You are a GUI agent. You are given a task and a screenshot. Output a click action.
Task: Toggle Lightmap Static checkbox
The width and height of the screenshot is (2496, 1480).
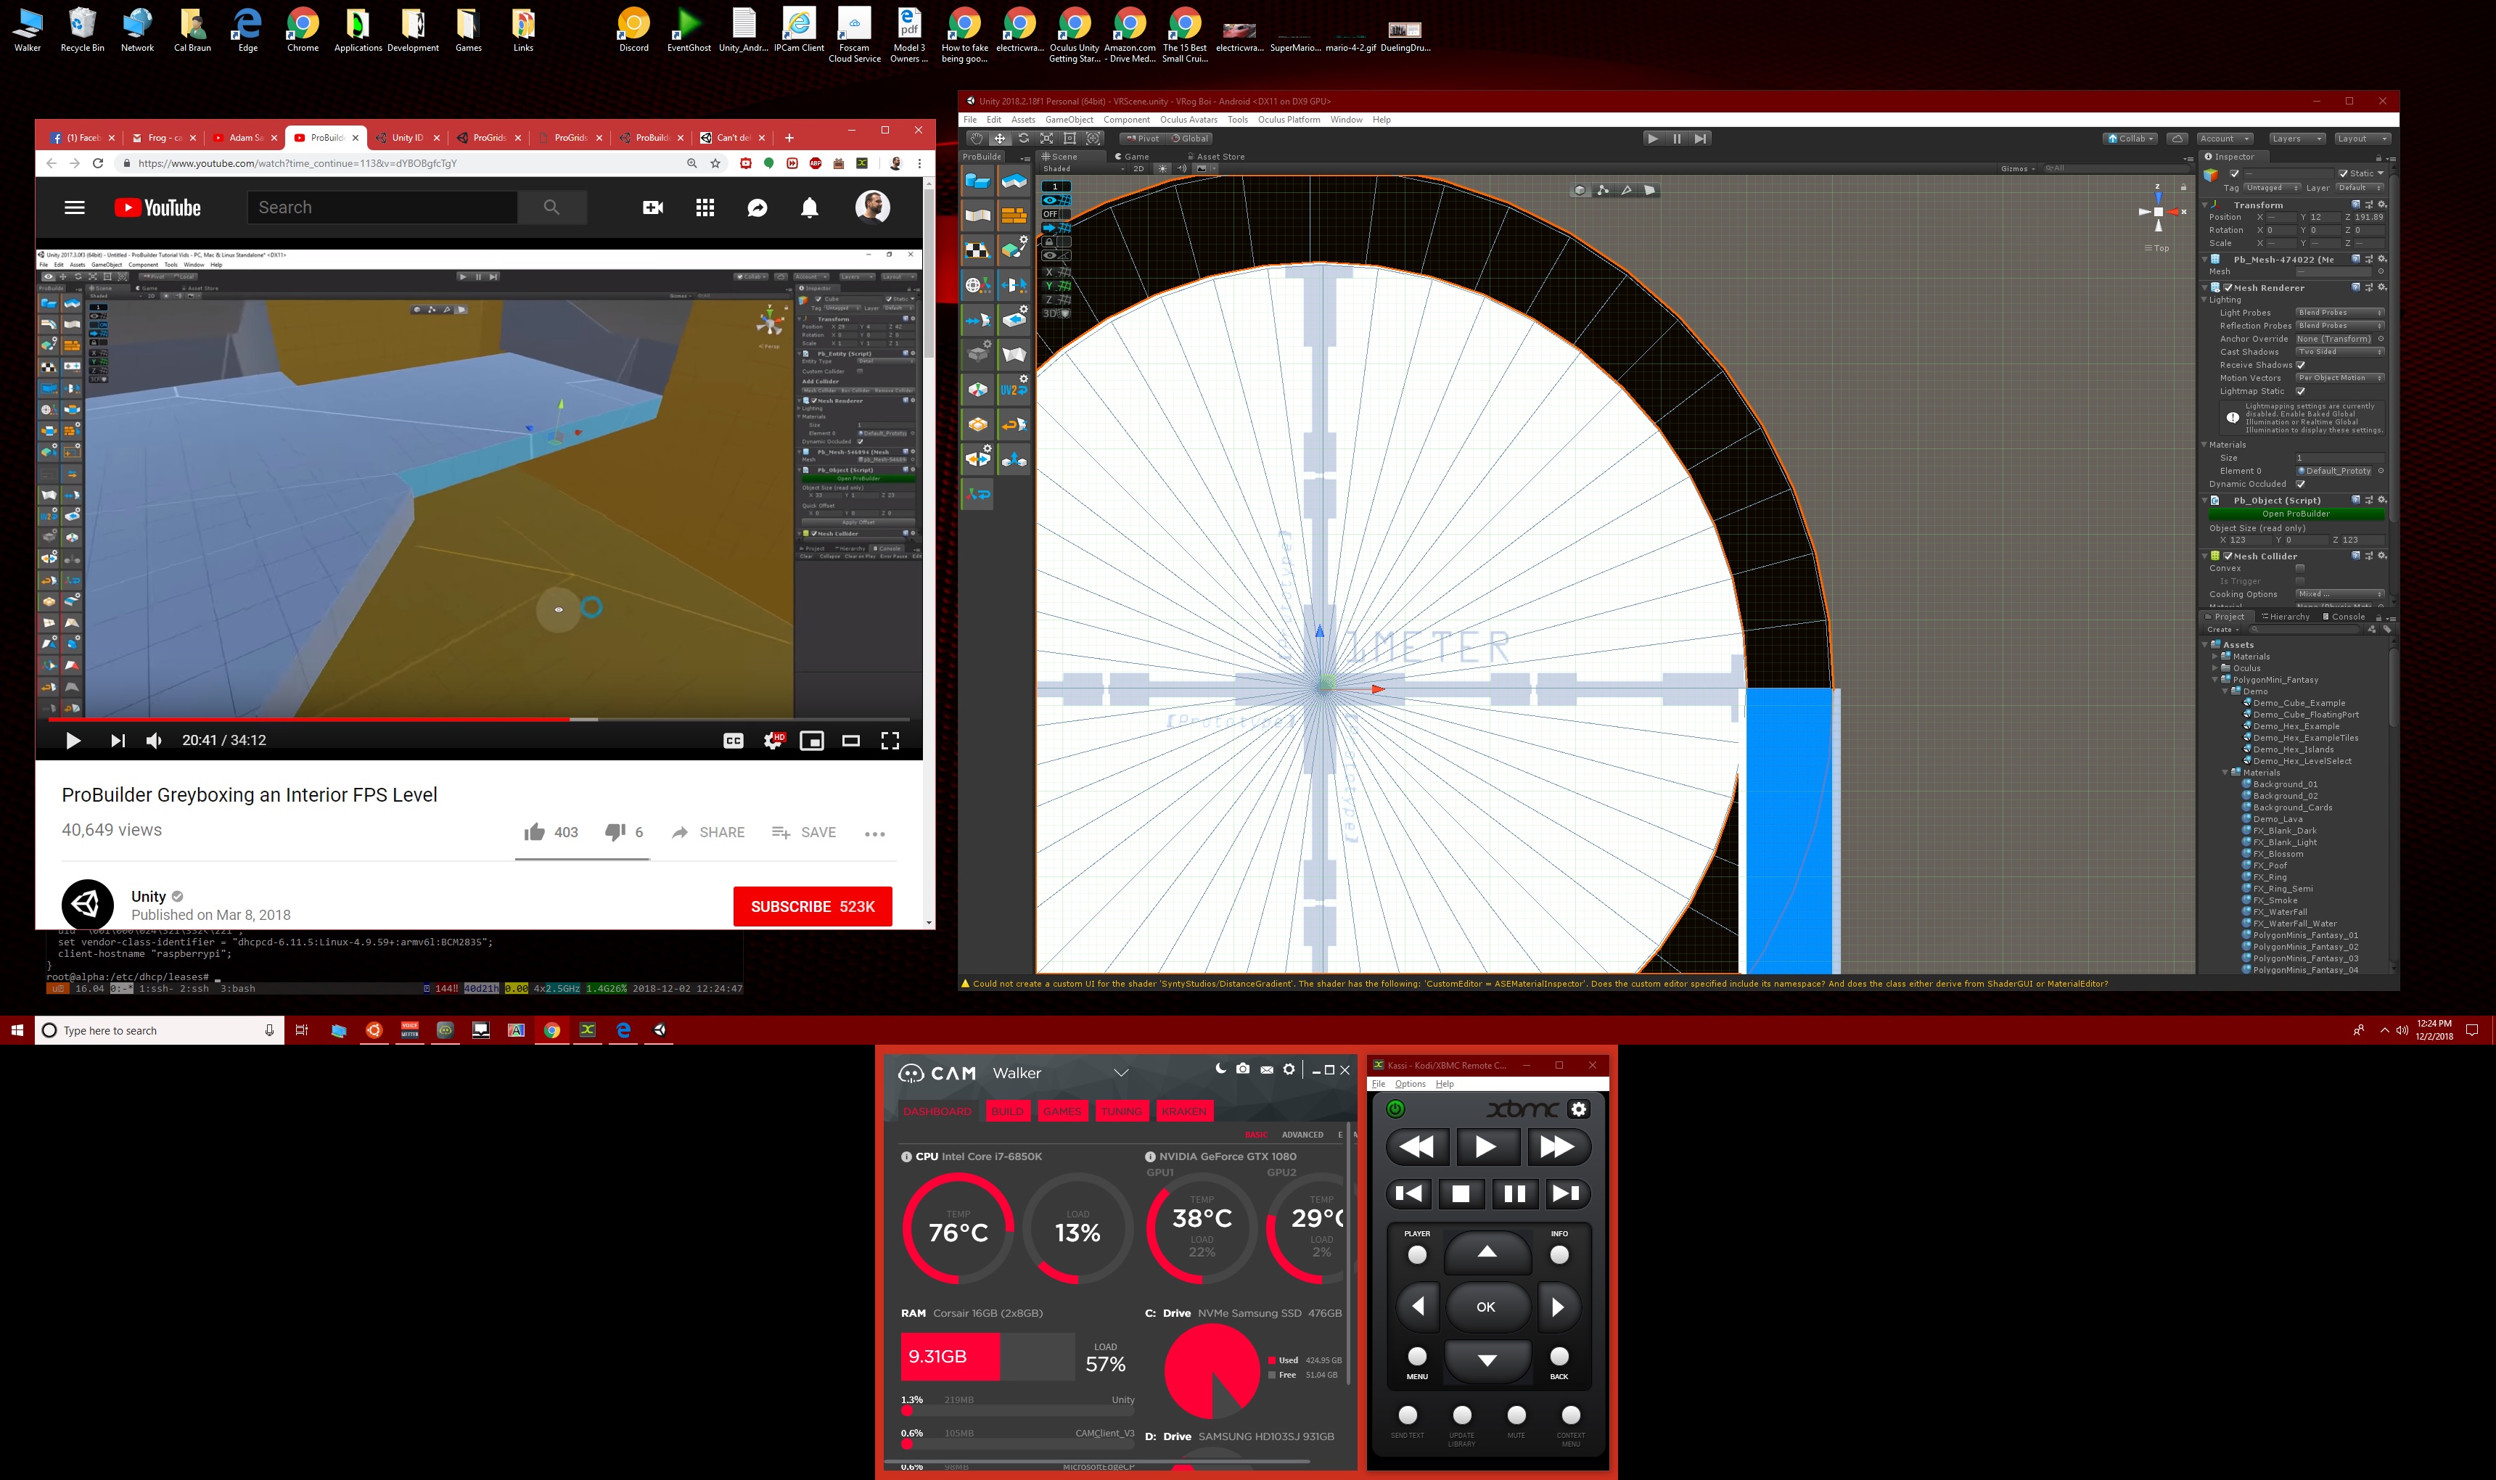2301,391
